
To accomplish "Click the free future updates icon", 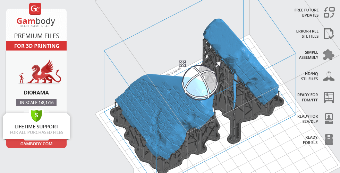I will [x=329, y=12].
